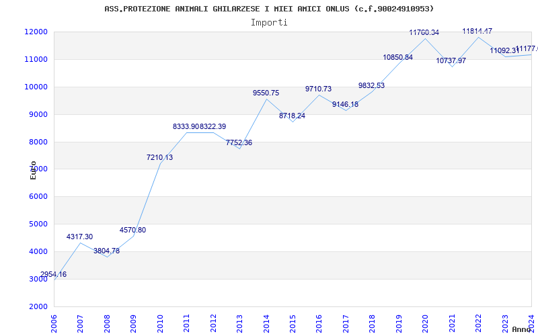Viewport: 538px width, 336px height.
Task: Select data label 11760.34
Action: point(424,32)
